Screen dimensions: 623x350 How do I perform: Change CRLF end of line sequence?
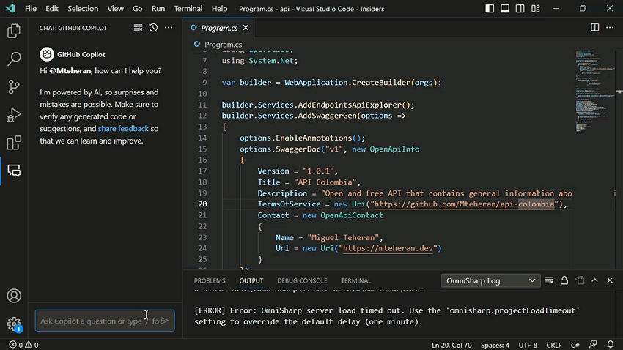click(x=554, y=345)
